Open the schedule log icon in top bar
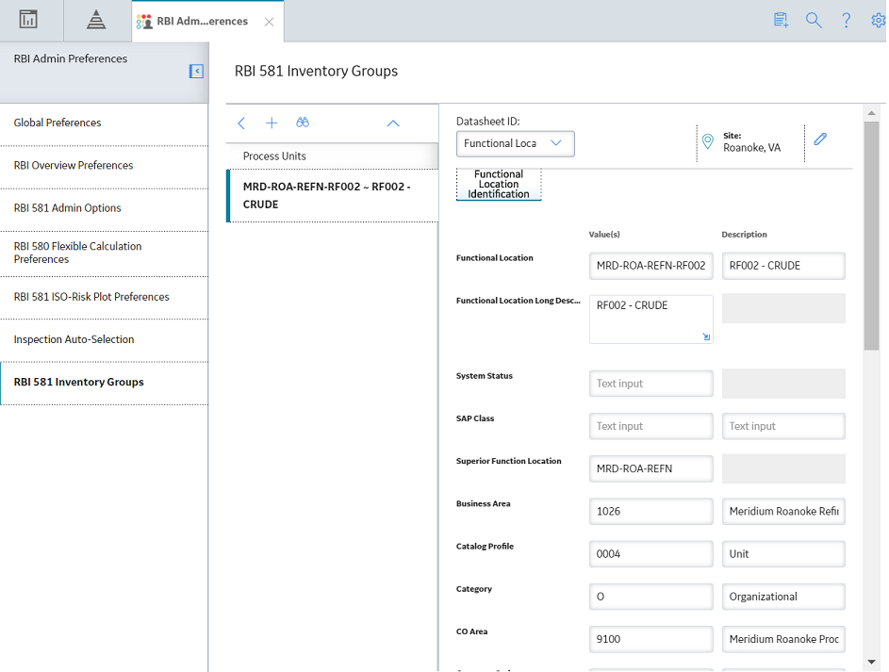The image size is (889, 672). click(x=782, y=21)
